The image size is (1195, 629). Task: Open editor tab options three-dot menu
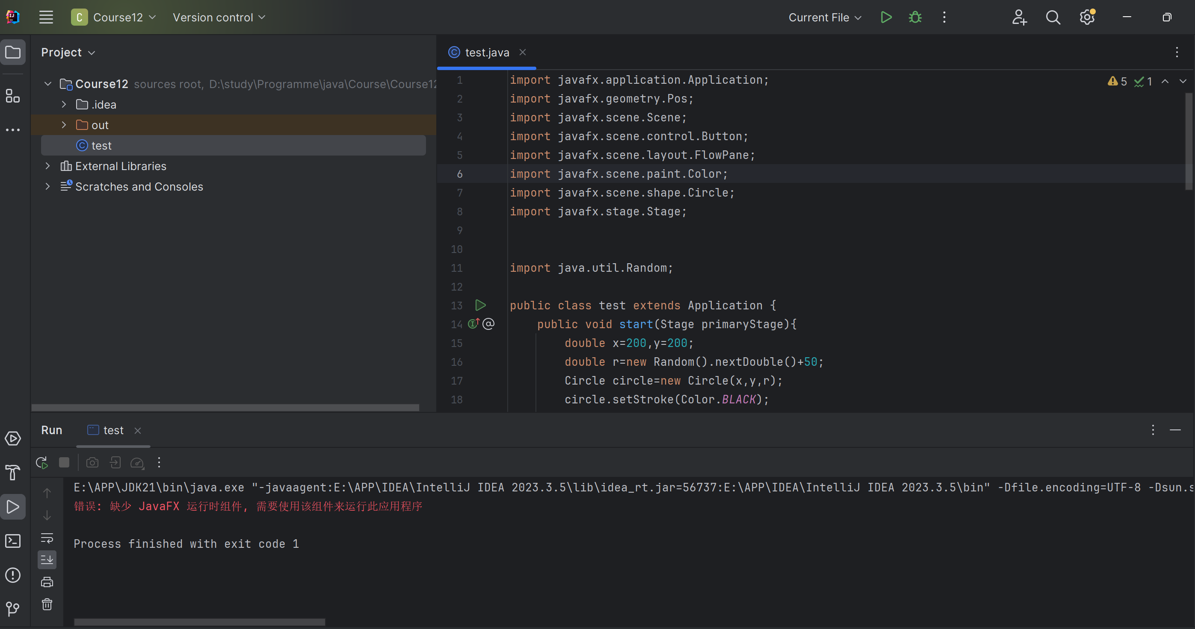point(1177,53)
